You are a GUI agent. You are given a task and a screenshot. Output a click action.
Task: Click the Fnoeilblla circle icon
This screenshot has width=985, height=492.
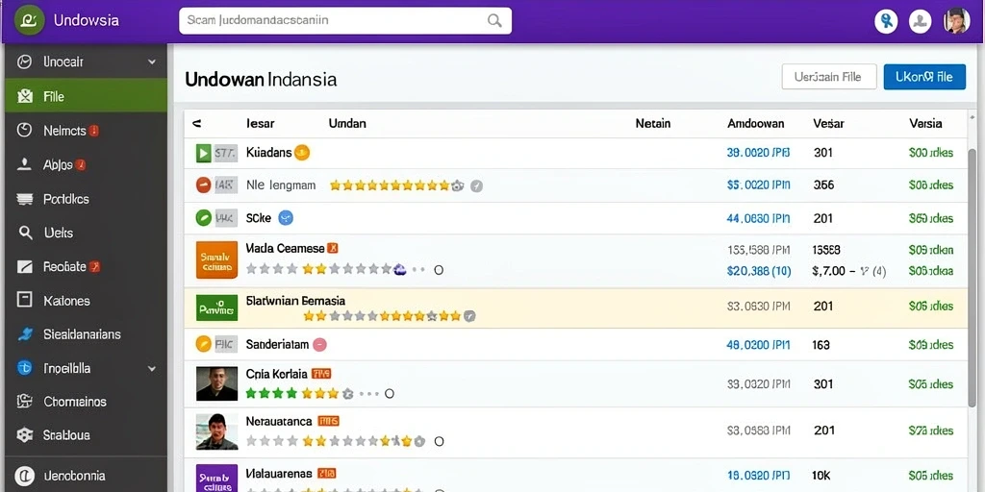[x=24, y=368]
